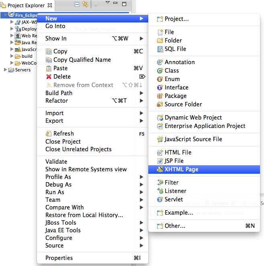
Task: Select Copy Qualified Name
Action: pos(92,60)
